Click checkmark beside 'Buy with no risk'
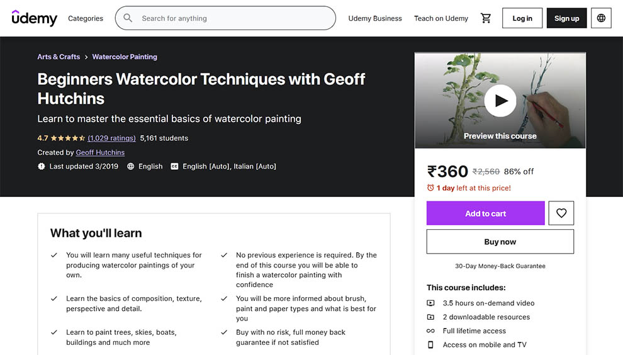This screenshot has width=623, height=355. pos(224,332)
